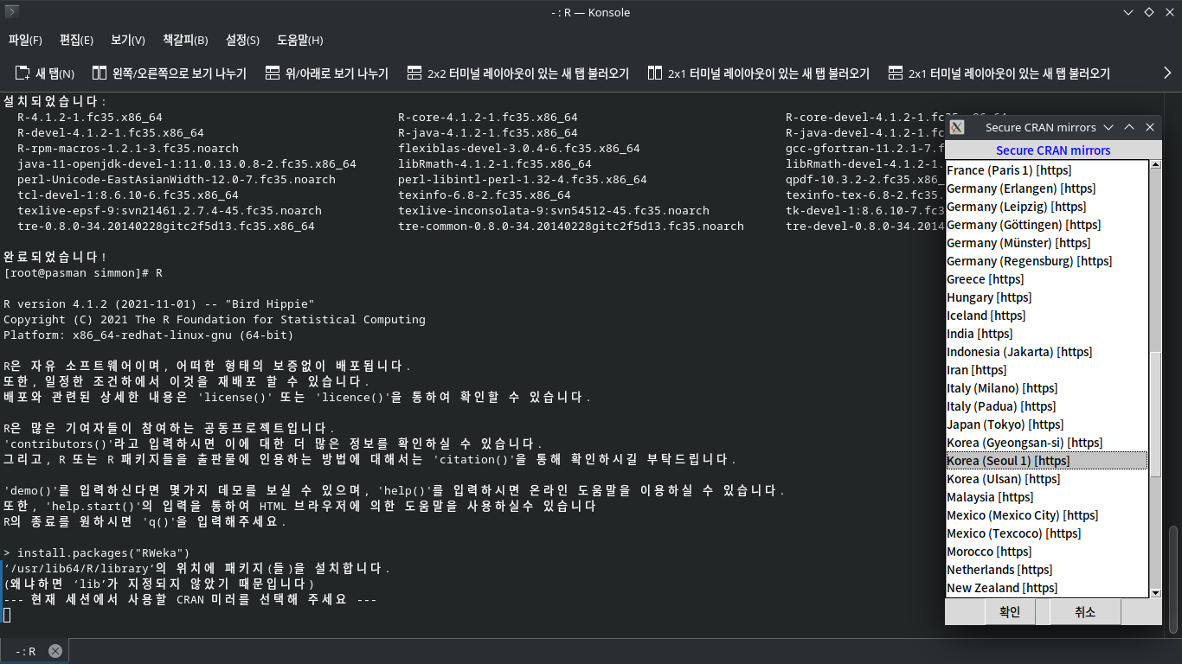This screenshot has height=664, width=1182.
Task: Select Indonesia (Jakarta) [https] mirror
Action: [1047, 352]
